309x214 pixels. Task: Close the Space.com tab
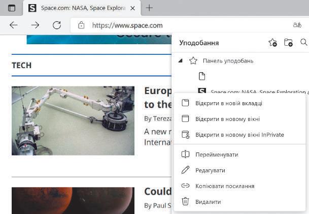pos(132,8)
